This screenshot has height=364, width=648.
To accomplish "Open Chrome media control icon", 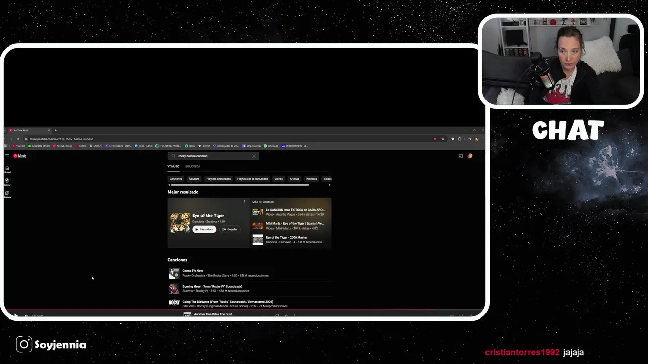I will 470,139.
